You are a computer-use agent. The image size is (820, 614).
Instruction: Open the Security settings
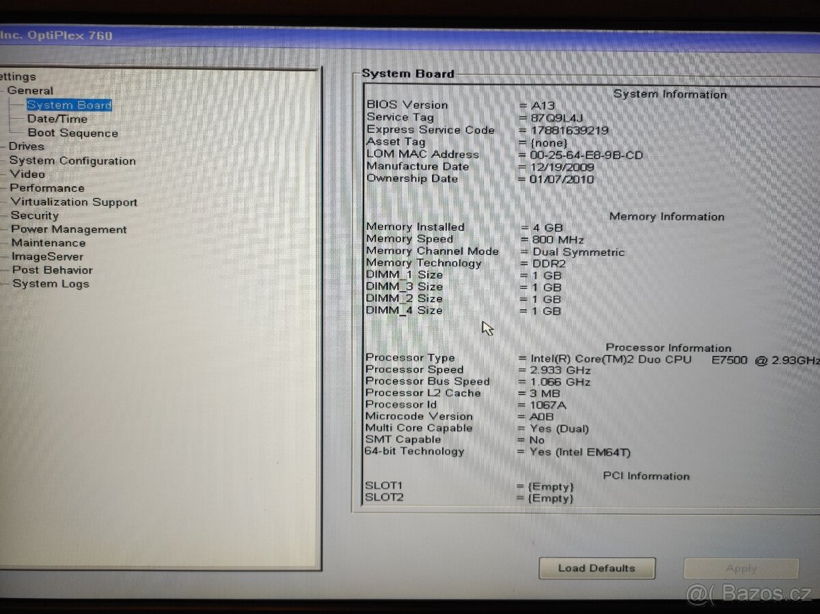click(x=35, y=215)
